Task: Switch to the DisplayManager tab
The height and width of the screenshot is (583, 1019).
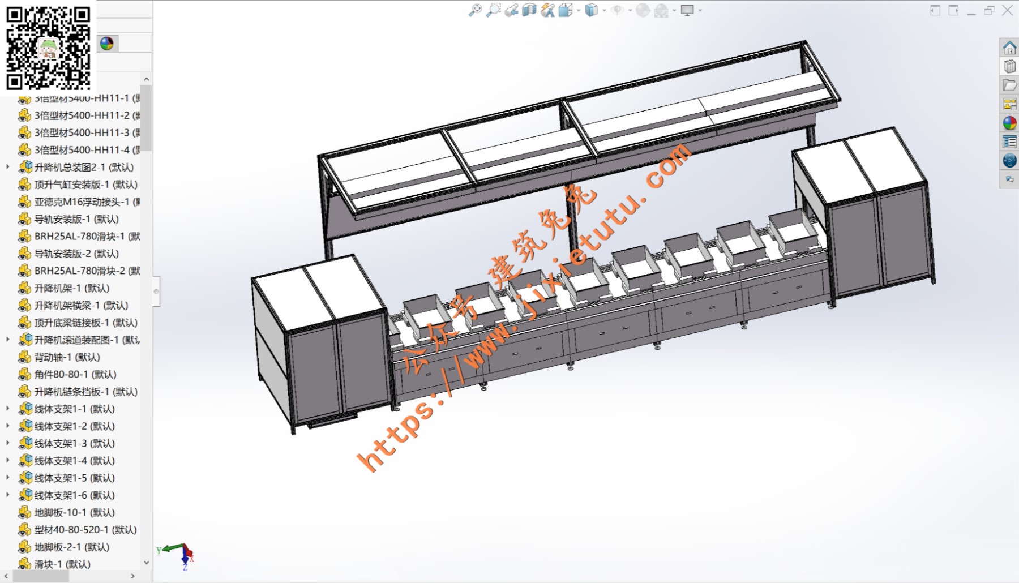Action: pyautogui.click(x=106, y=44)
